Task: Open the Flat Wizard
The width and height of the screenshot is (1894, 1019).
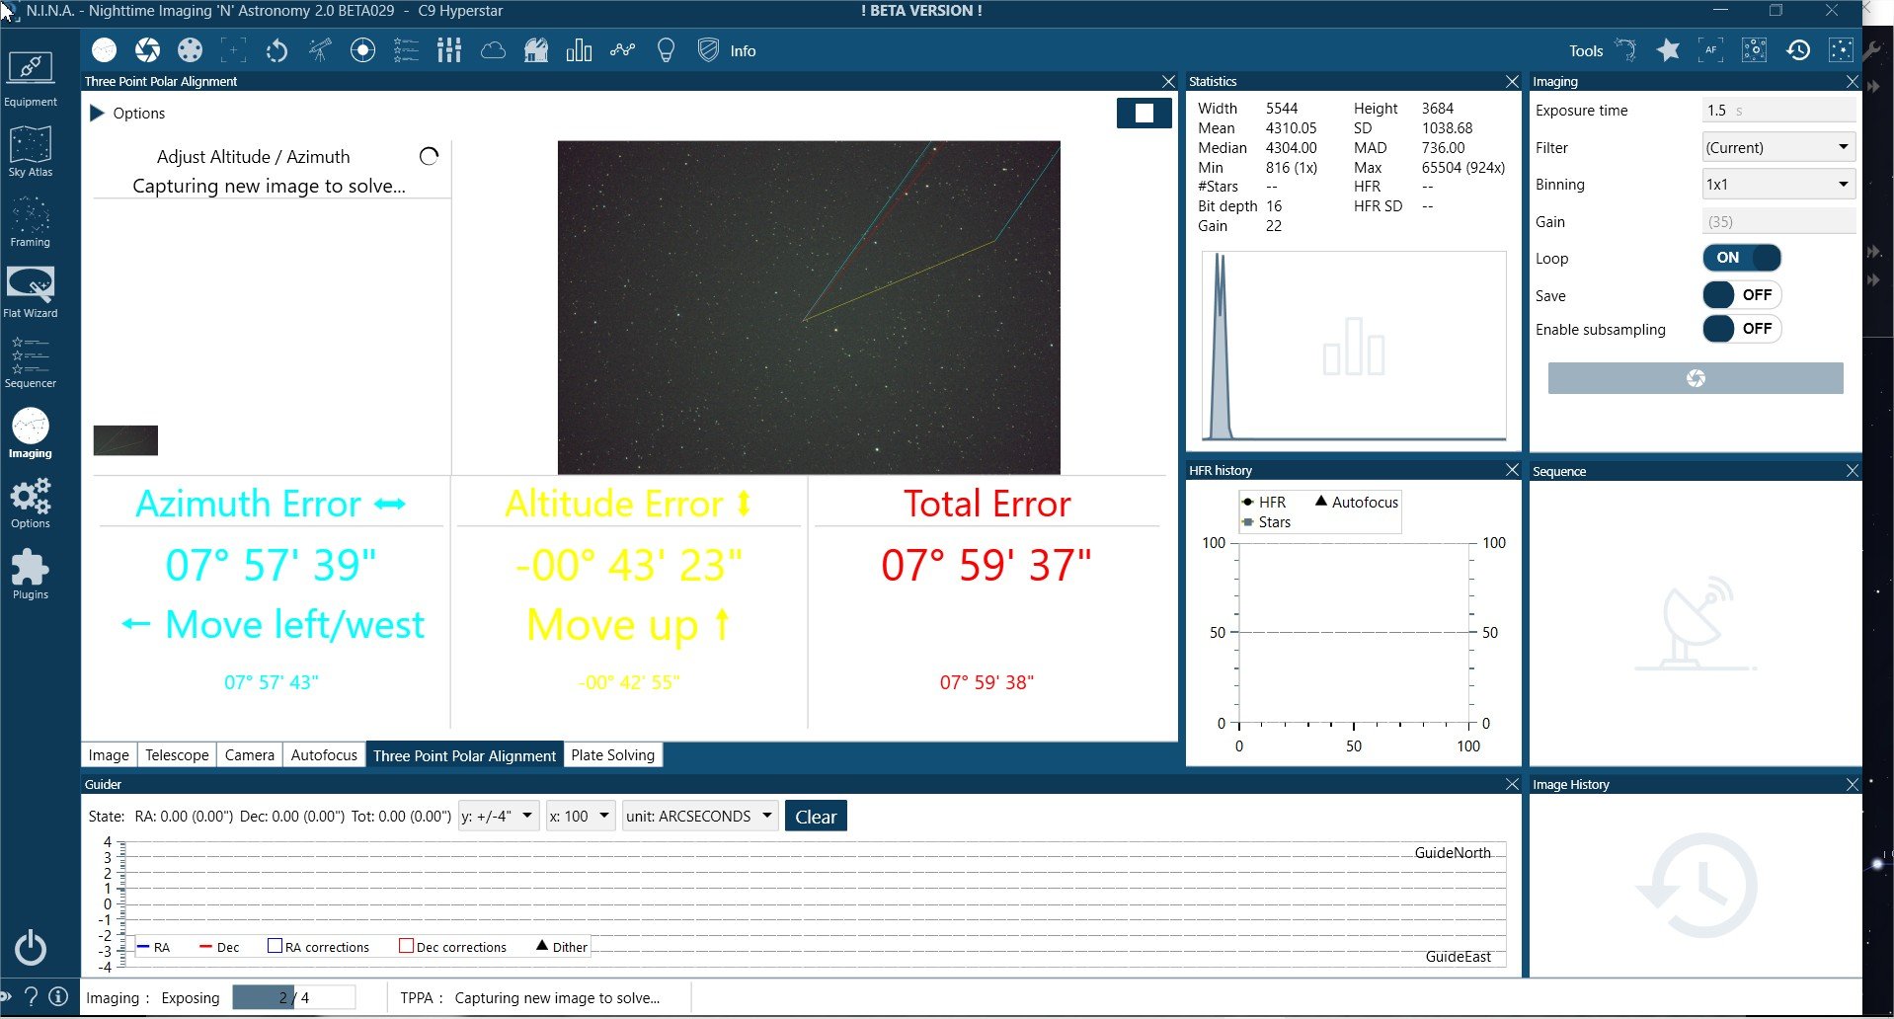Action: click(31, 292)
